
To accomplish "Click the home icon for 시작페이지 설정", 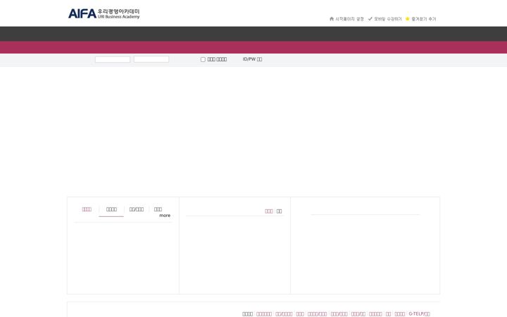I will 332,19.
